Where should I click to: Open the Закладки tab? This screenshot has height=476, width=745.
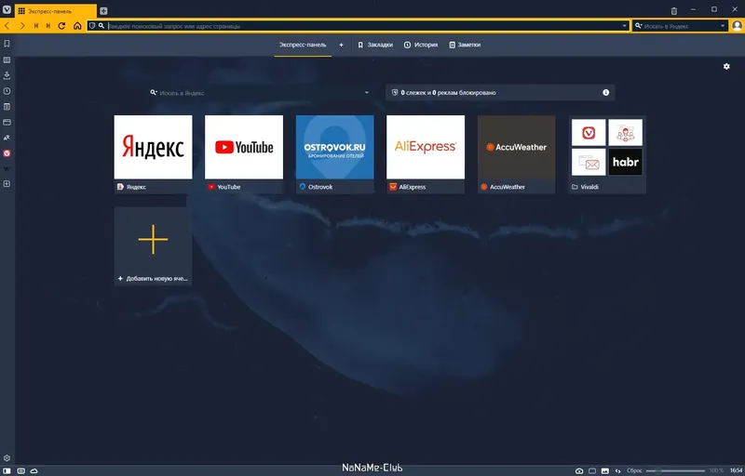pyautogui.click(x=375, y=45)
